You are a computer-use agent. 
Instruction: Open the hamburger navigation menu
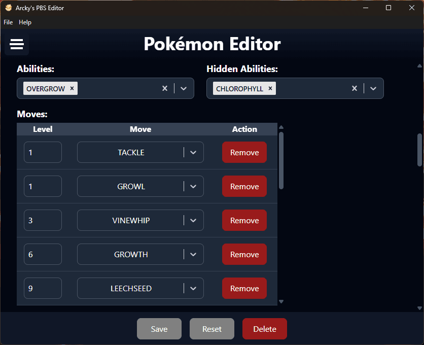pyautogui.click(x=17, y=45)
